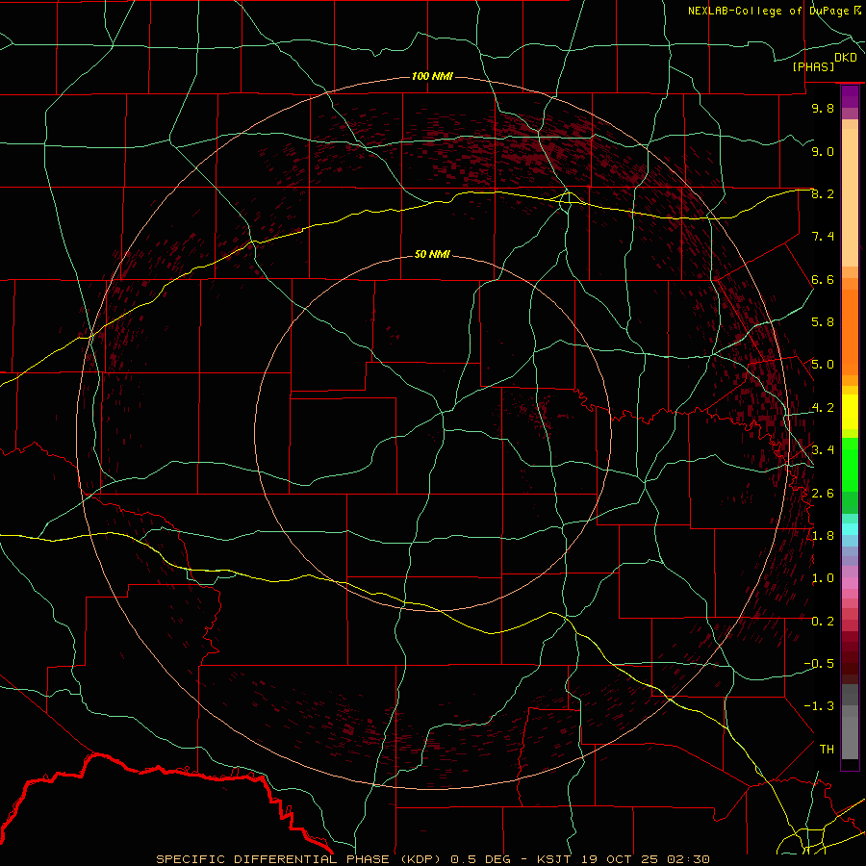Click the bright green band of the color bar
This screenshot has height=866, width=866.
tap(850, 465)
